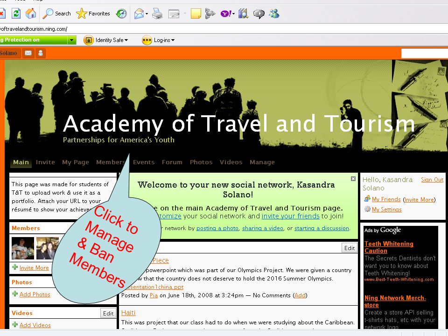The height and width of the screenshot is (336, 448).
Task: Switch to the Invite tab
Action: pyautogui.click(x=45, y=162)
